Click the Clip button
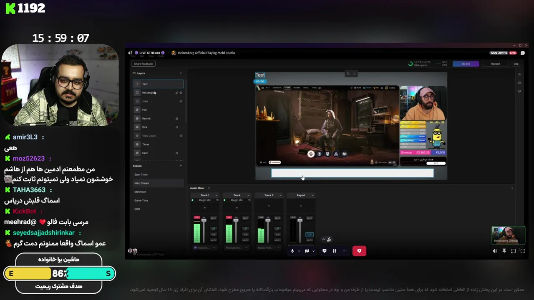 pyautogui.click(x=516, y=64)
